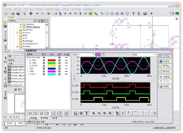Toggle the highlight checkbox for D_VIN1 row
Image resolution: width=183 pixels, height=133 pixels.
point(59,60)
